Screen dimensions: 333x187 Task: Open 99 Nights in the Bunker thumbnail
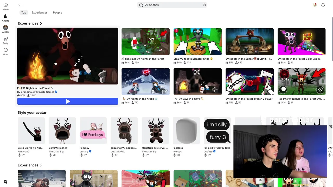click(249, 42)
